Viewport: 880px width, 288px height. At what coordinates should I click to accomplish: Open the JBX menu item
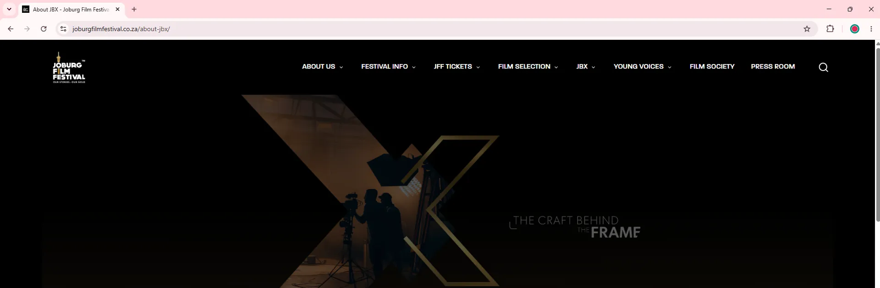(x=582, y=66)
